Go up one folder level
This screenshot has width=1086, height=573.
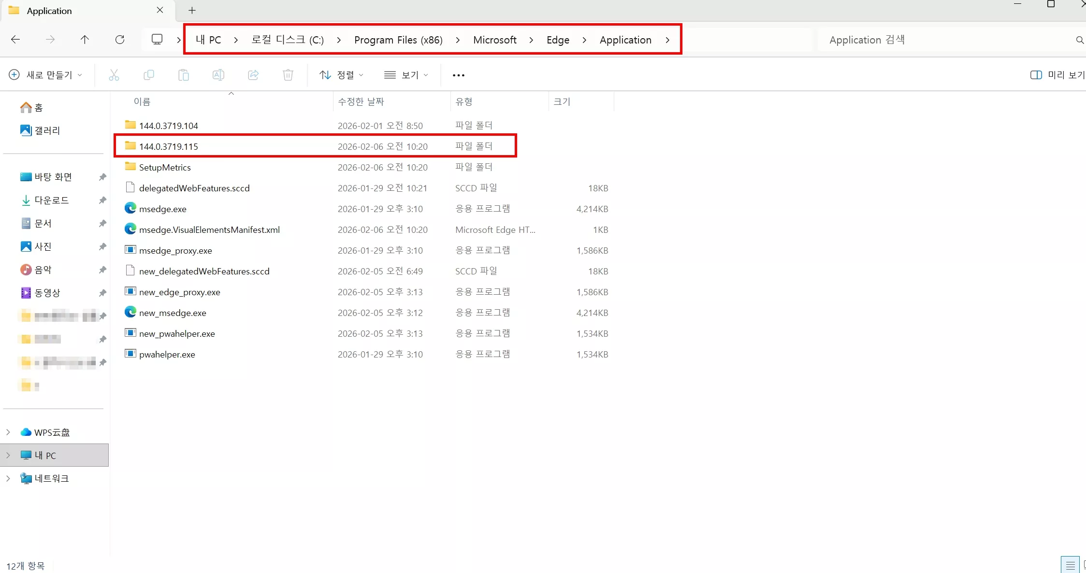click(85, 40)
